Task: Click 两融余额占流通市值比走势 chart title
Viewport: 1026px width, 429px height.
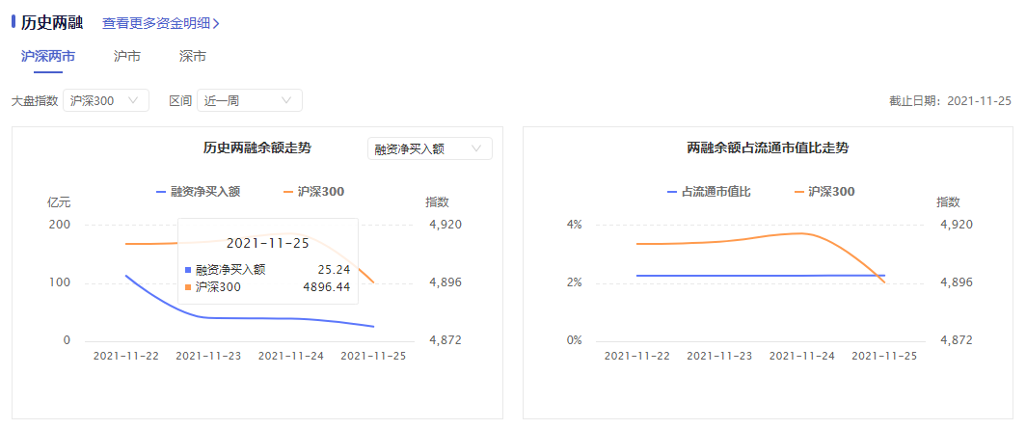Action: [768, 147]
